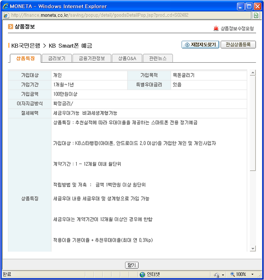This screenshot has width=264, height=280.
Task: Click the 닫기 button at bottom
Action: coord(132,265)
